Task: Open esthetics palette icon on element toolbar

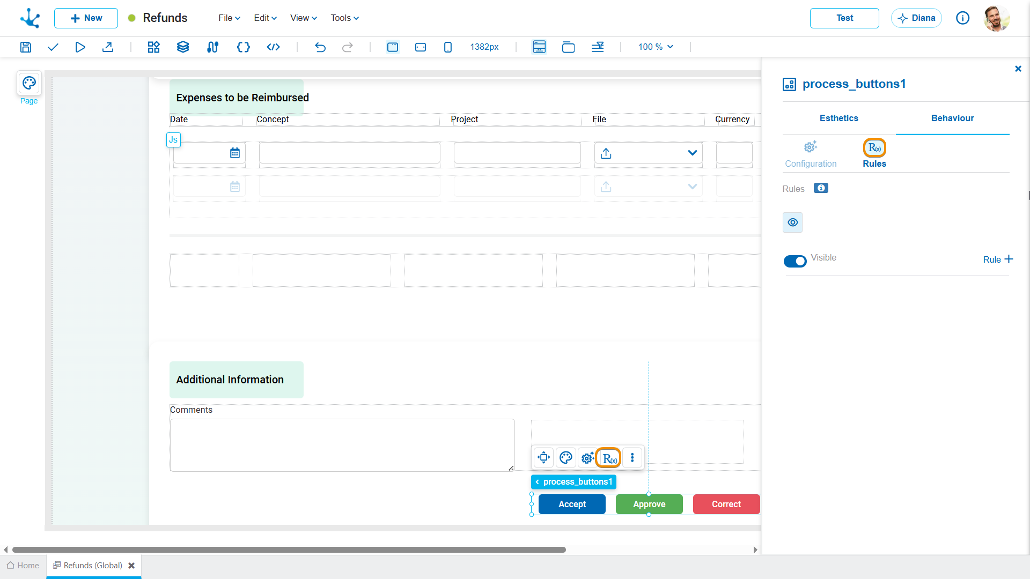Action: click(x=566, y=458)
